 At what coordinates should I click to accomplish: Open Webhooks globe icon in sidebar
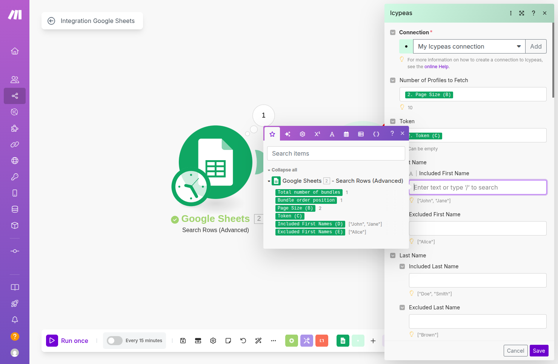click(x=15, y=161)
